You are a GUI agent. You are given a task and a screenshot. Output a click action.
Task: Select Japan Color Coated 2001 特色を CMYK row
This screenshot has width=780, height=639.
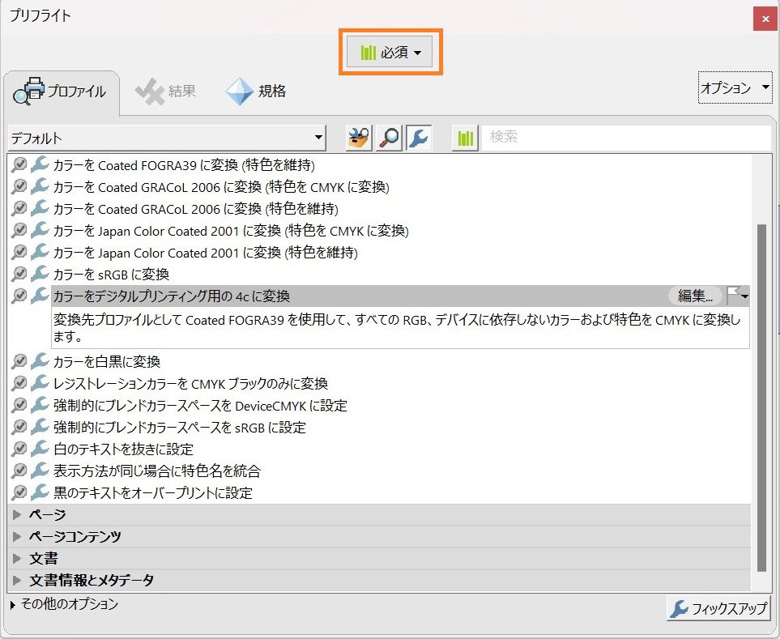coord(379,231)
